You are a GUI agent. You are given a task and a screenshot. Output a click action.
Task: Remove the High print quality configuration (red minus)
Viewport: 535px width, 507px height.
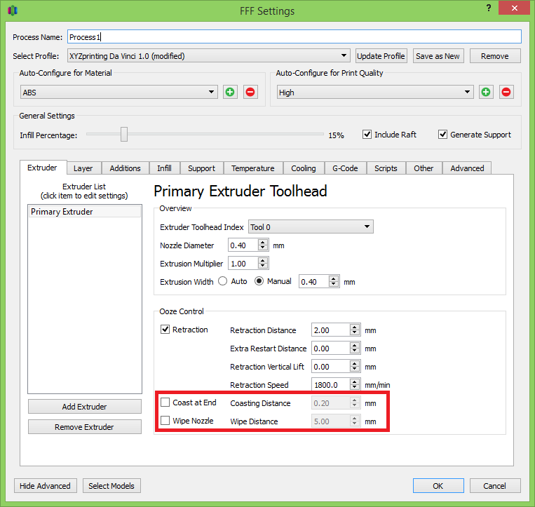pos(506,92)
